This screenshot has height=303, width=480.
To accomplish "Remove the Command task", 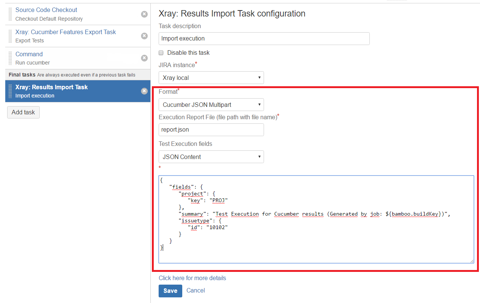I will tap(144, 58).
